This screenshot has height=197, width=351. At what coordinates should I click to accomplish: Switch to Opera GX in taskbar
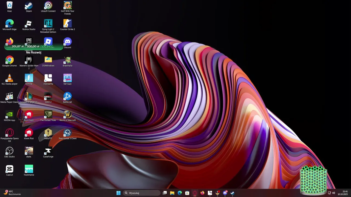point(195,193)
